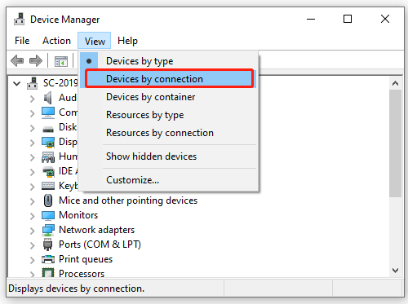
Task: Open the Customize... dialog
Action: point(169,180)
